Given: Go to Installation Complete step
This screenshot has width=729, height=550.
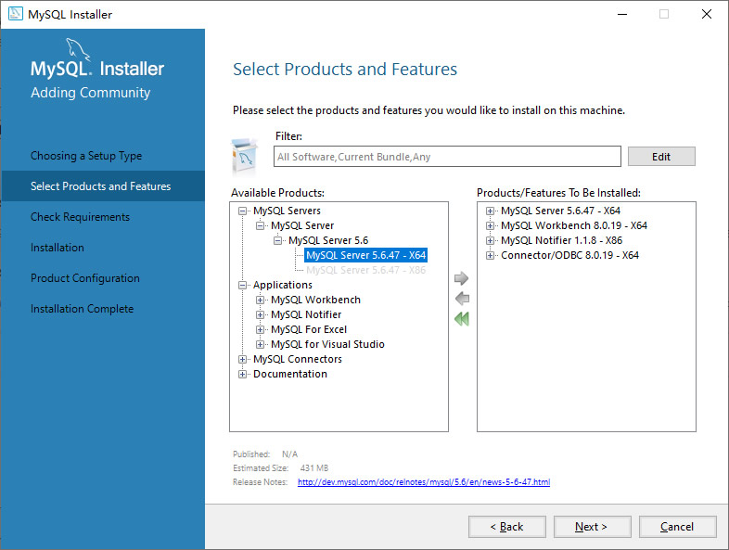Looking at the screenshot, I should [82, 309].
